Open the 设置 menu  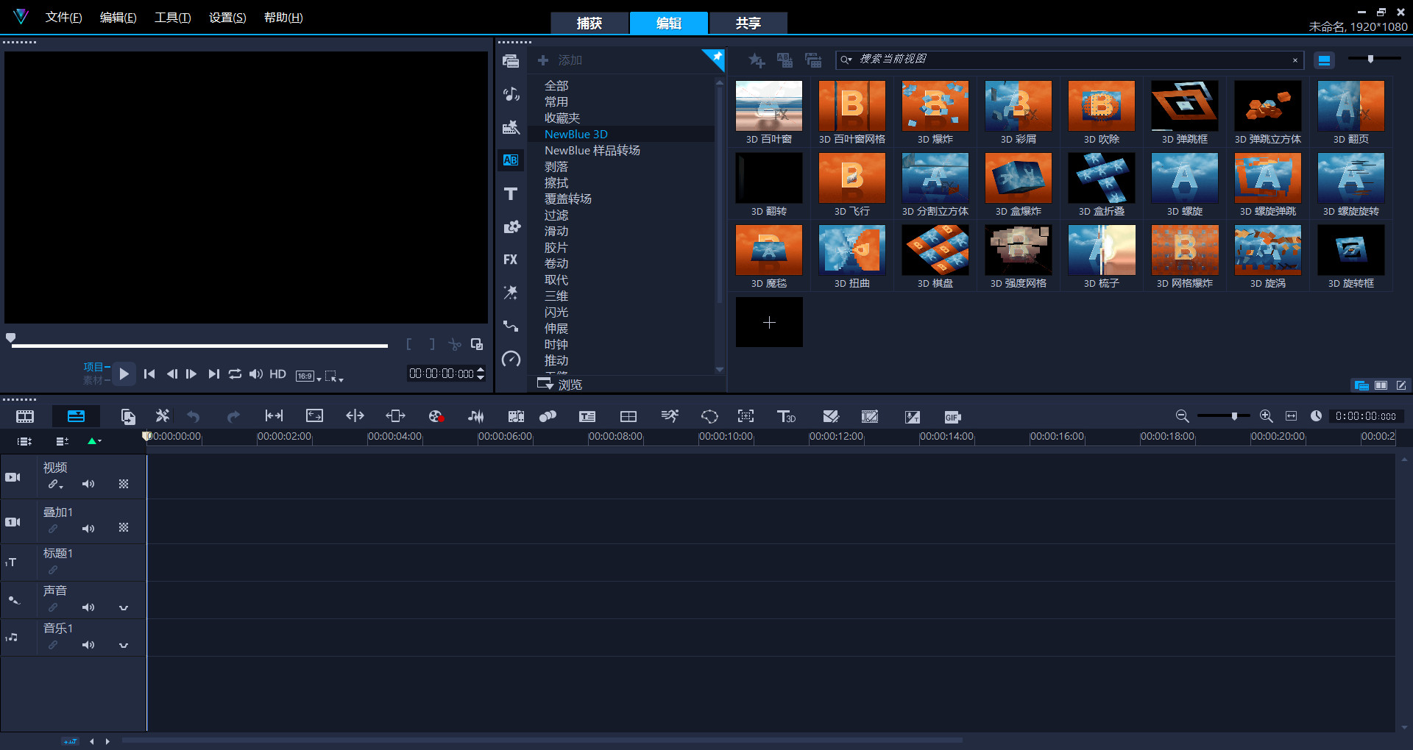[227, 18]
